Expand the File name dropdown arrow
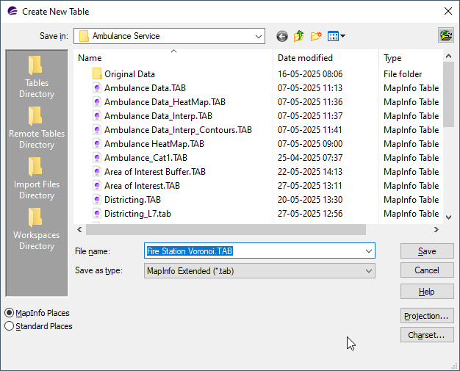Screen dimensions: 460x371 click(369, 251)
